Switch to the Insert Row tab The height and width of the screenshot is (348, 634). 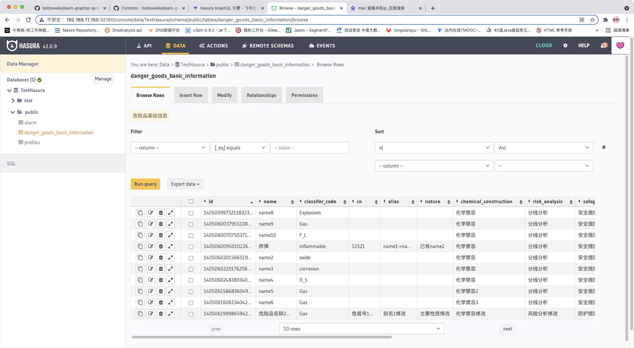click(191, 95)
